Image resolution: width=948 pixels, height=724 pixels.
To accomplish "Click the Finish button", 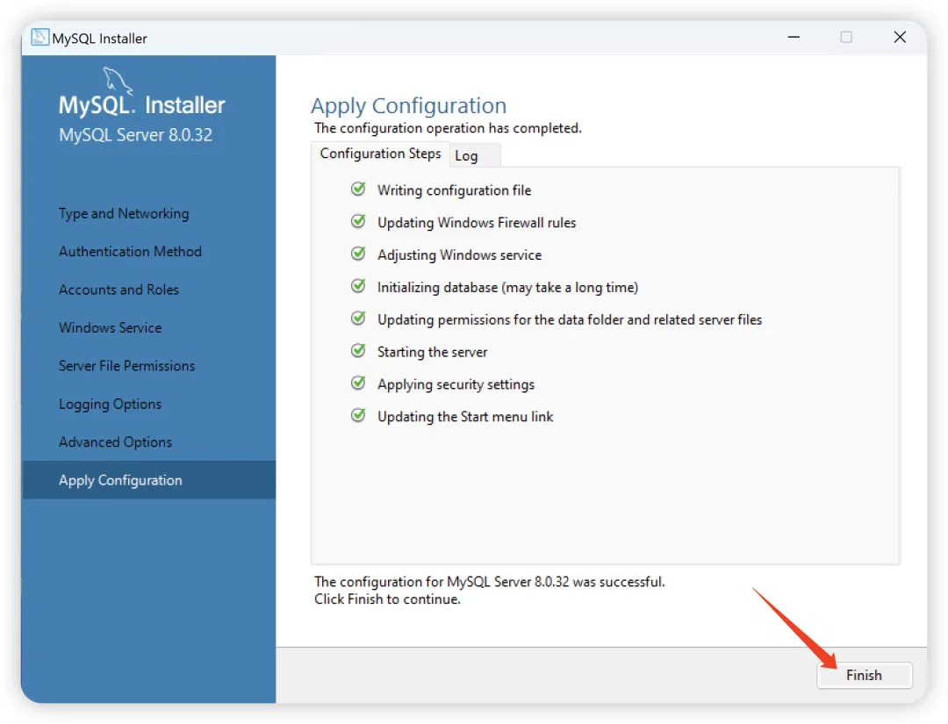I will (x=864, y=675).
